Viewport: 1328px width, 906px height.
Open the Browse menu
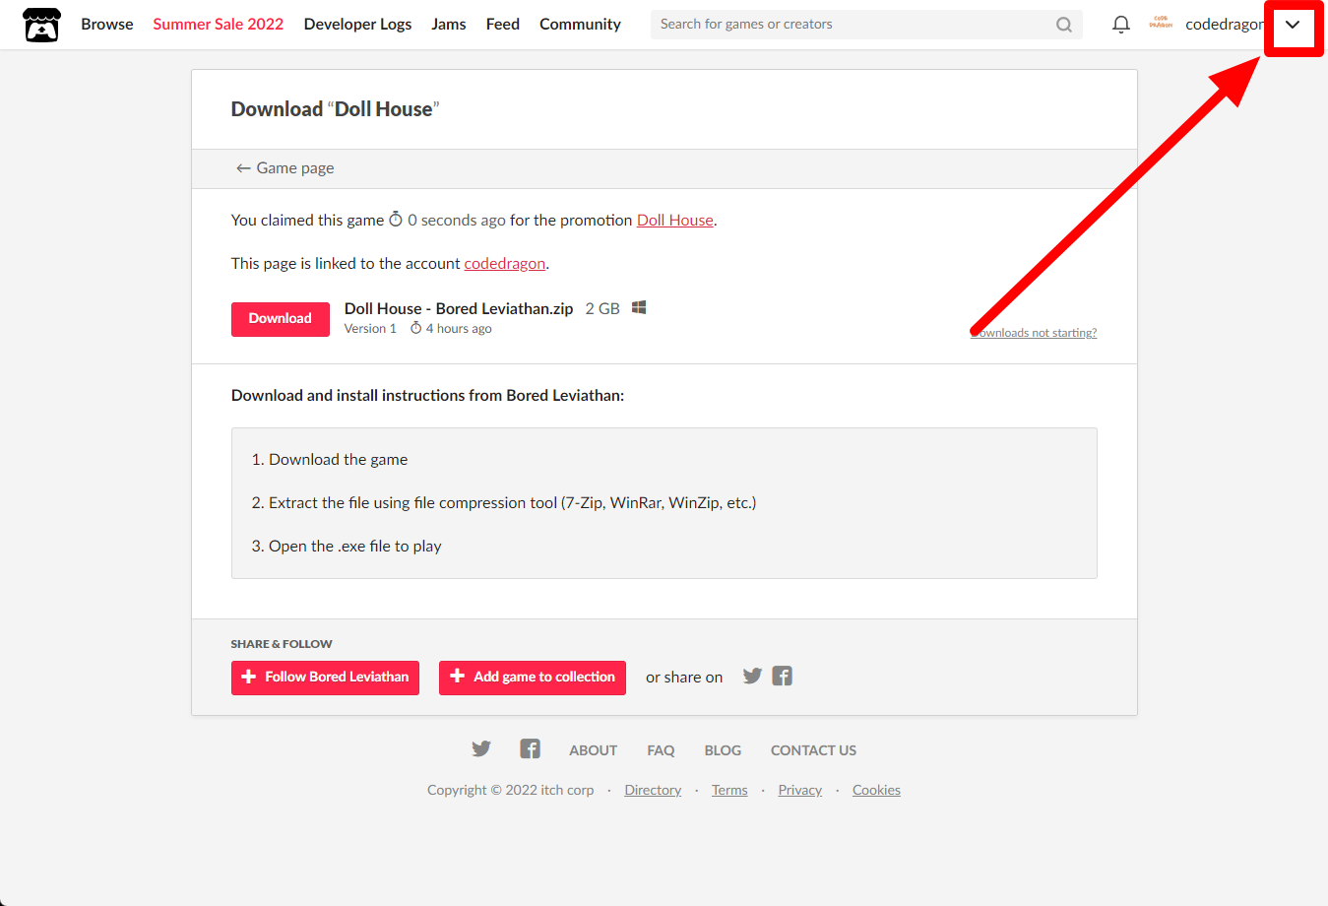pos(107,25)
